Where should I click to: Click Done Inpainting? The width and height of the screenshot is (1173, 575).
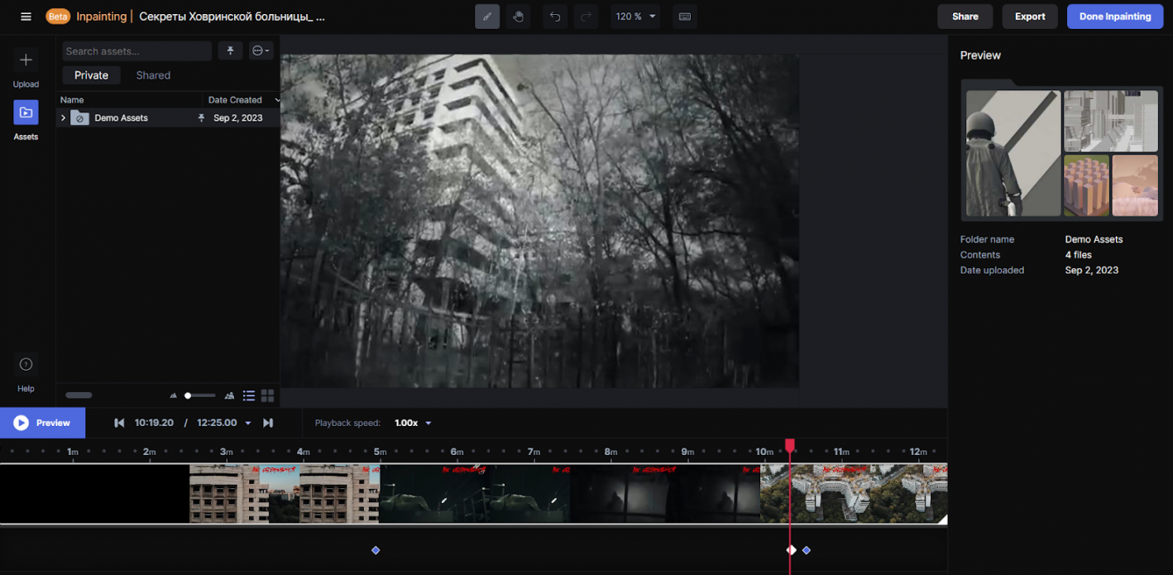(1115, 17)
